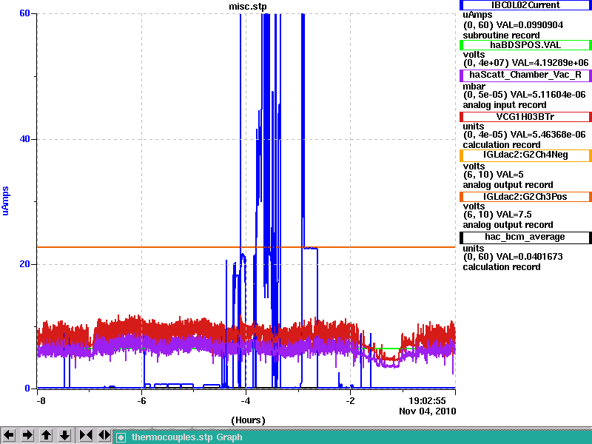Select the haBDSPOS.VAL curve legend button
The image size is (592, 444).
tap(525, 45)
